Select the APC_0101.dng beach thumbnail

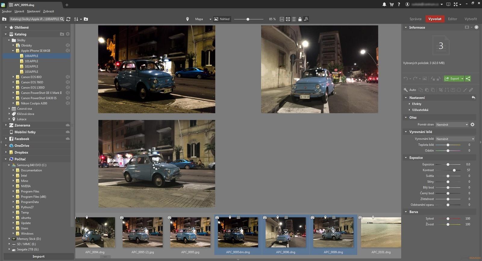tap(381, 232)
